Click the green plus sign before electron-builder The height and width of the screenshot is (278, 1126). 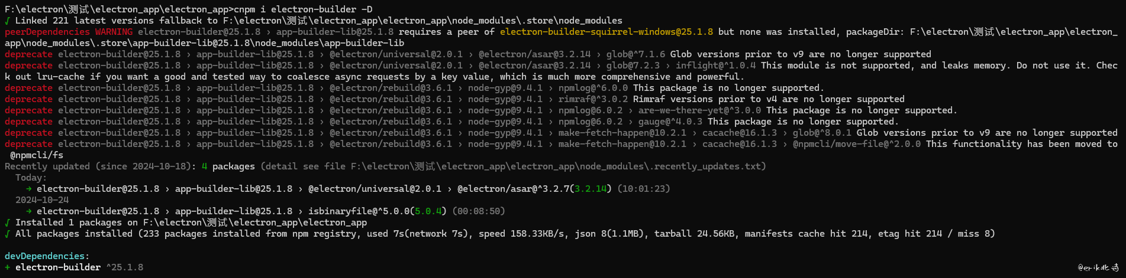tap(7, 267)
